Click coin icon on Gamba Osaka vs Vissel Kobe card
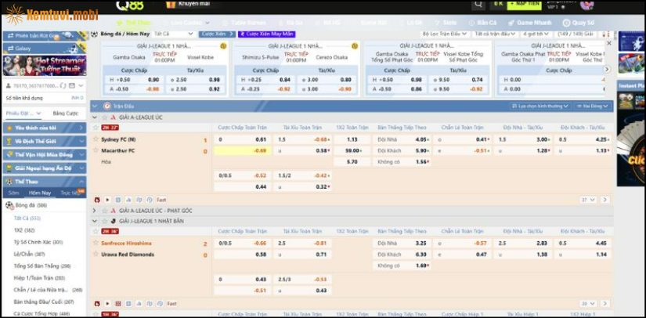 coord(223,46)
